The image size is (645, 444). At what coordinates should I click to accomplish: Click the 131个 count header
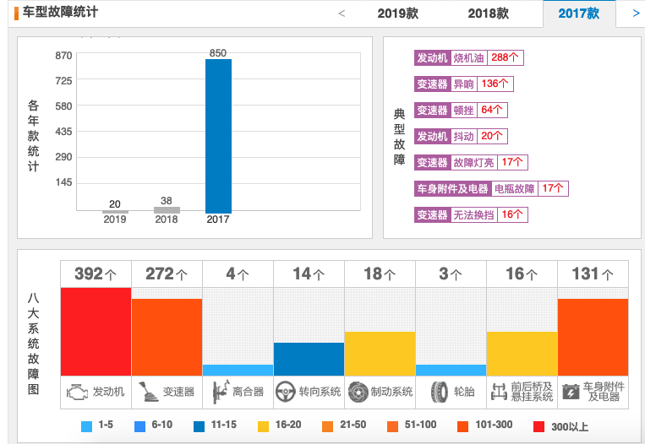click(593, 274)
